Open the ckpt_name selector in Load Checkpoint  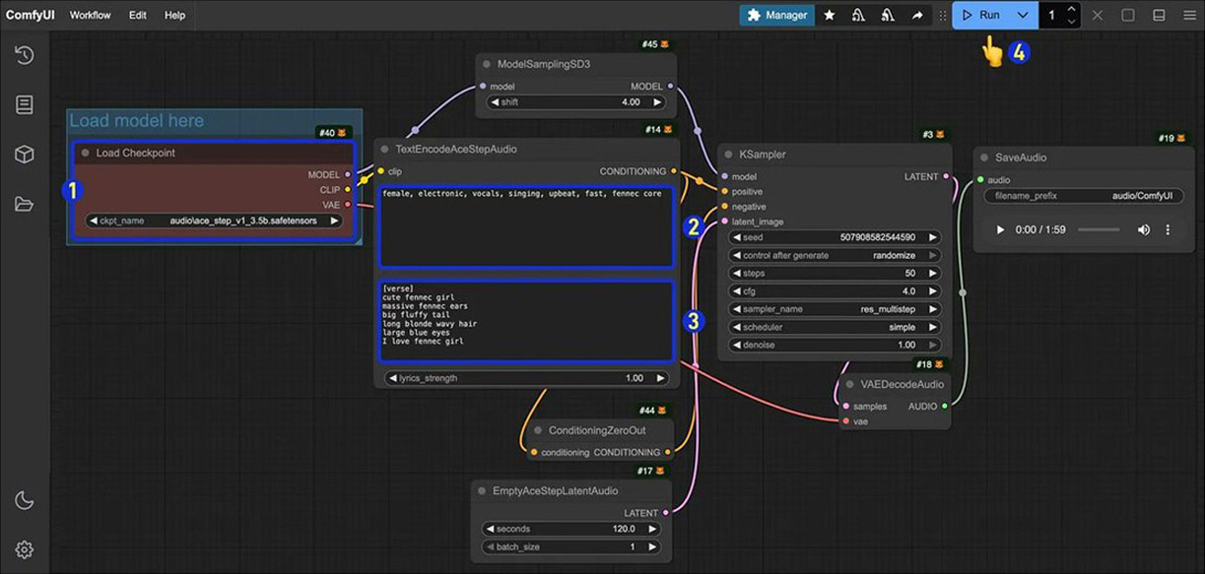[212, 221]
